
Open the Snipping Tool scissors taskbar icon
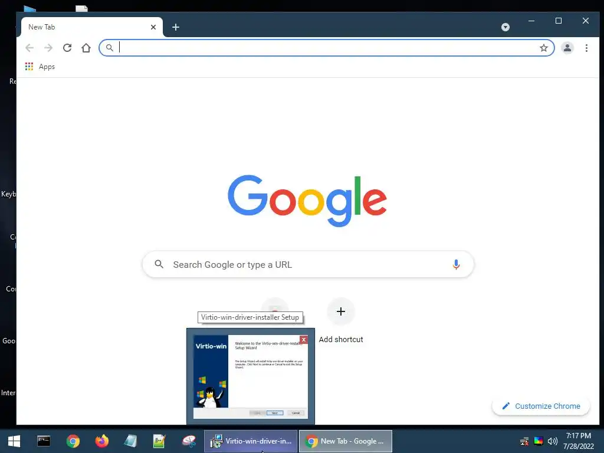[x=189, y=441]
